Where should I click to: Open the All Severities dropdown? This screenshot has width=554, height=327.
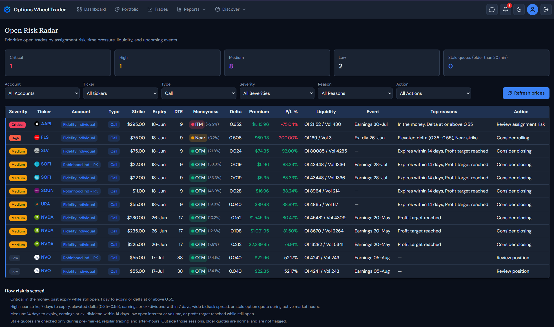tap(277, 93)
